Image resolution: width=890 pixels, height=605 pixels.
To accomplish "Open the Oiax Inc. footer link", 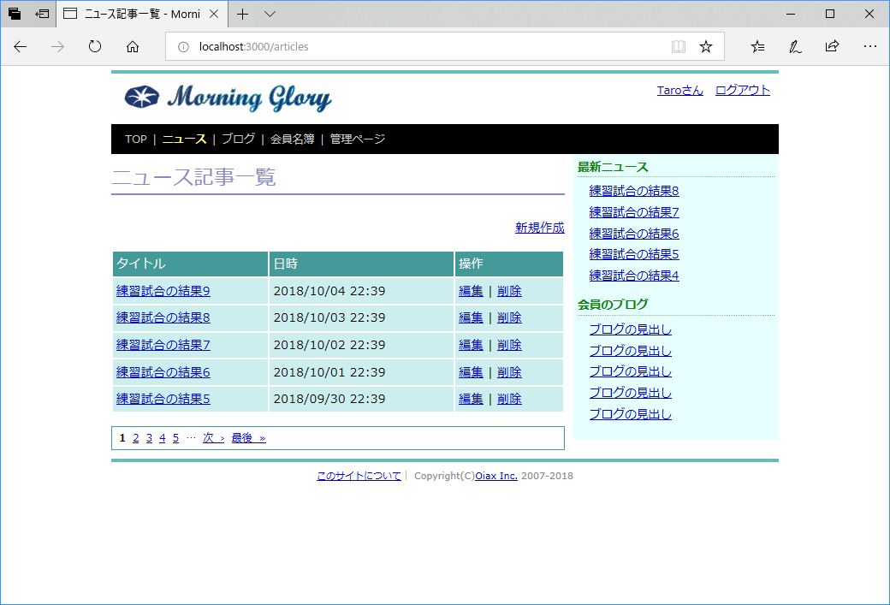I will [x=496, y=476].
